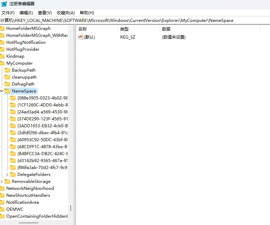
Task: Select the {3dfdf296-dbec-4fb4 key
Action: pyautogui.click(x=43, y=133)
